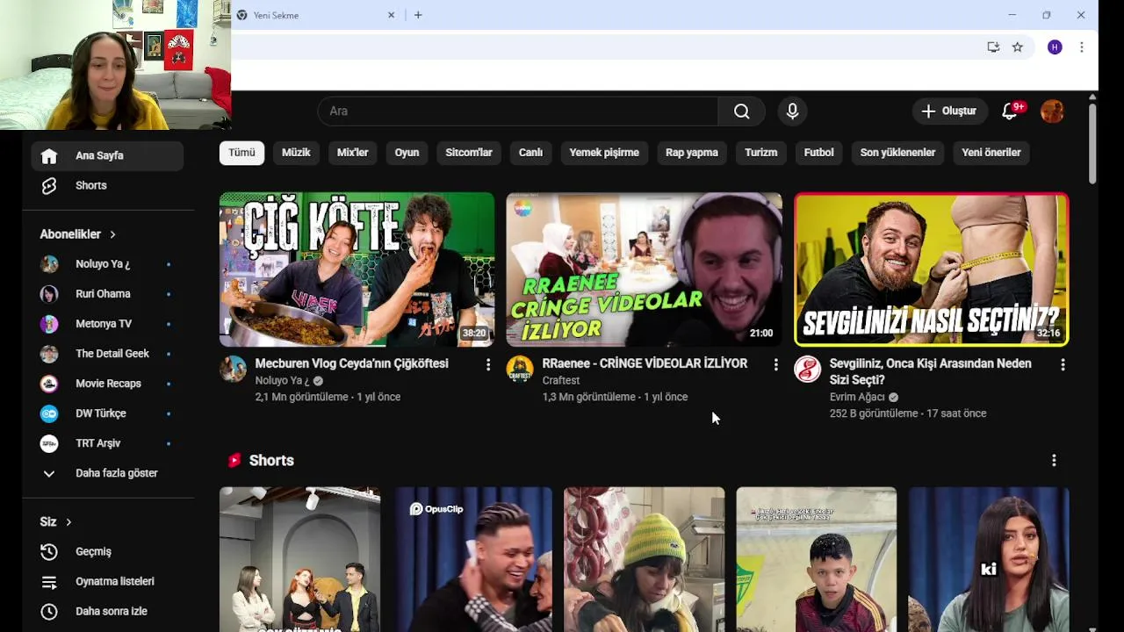Select the Canlı filter chip

(530, 153)
